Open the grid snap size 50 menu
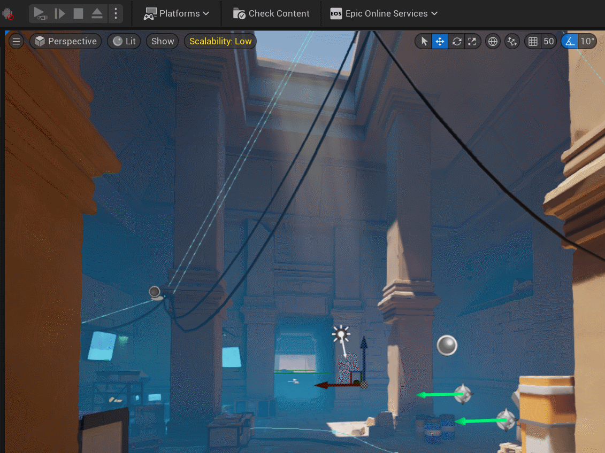The width and height of the screenshot is (605, 453). tap(548, 42)
